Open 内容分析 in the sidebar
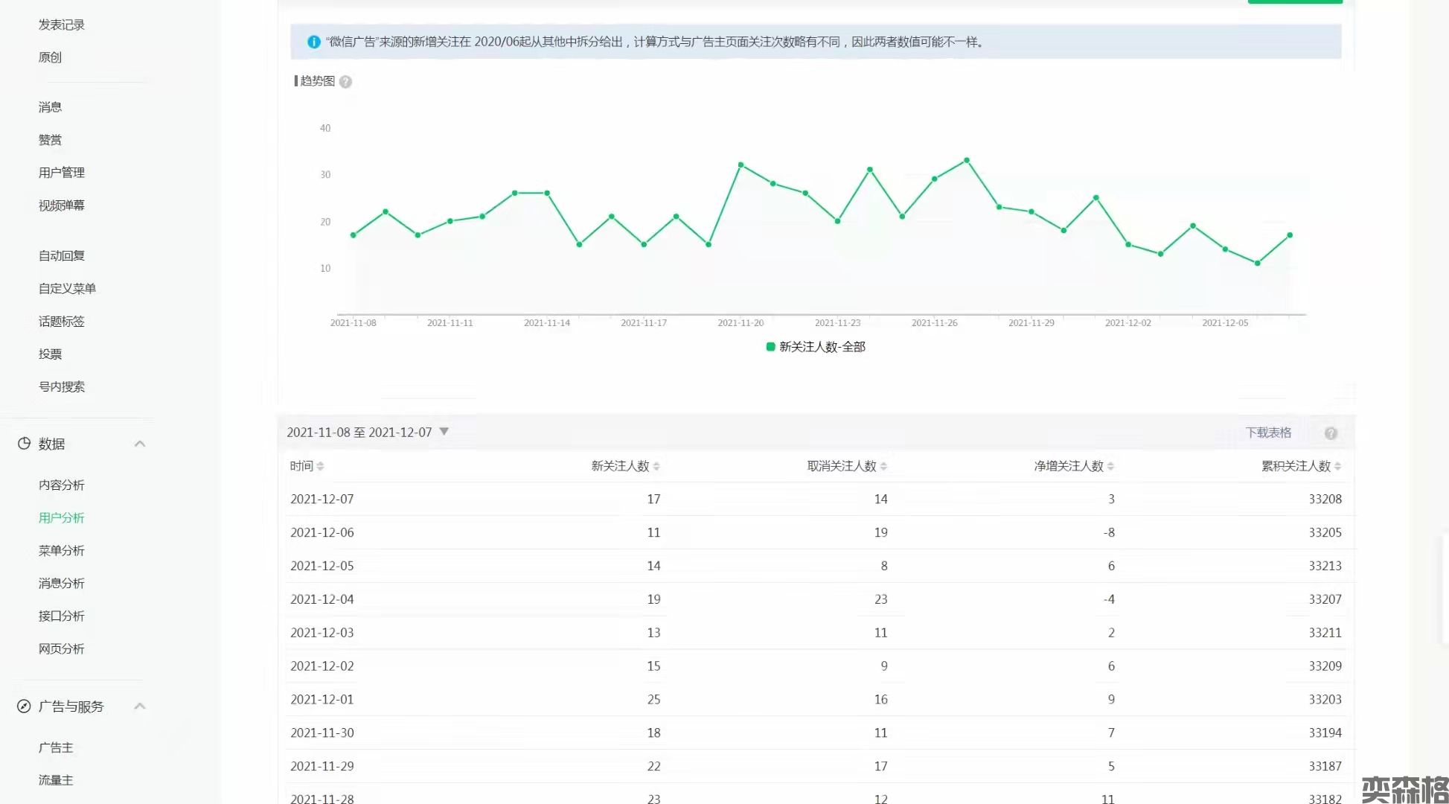 [x=61, y=485]
